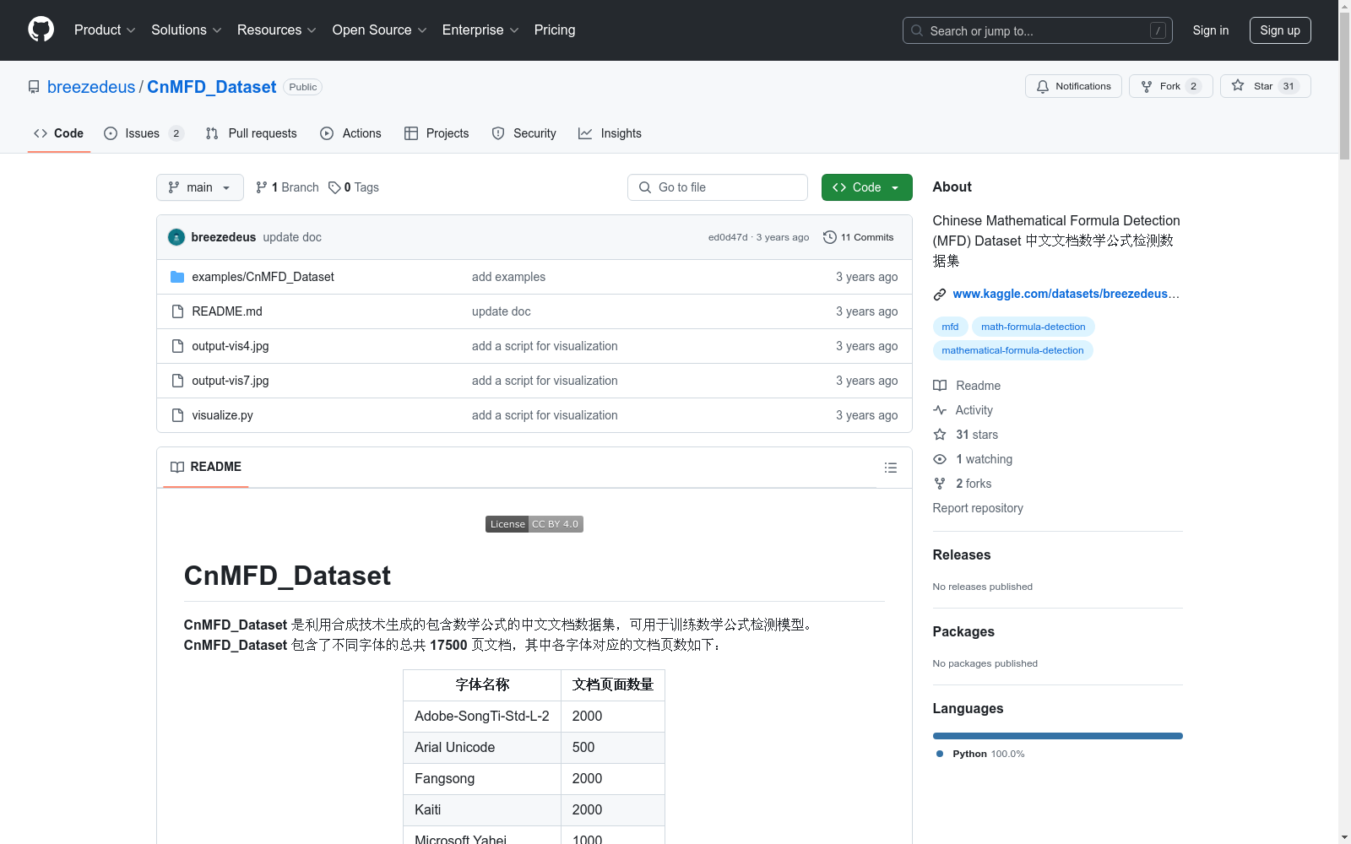Screen dimensions: 1351x844
Task: Open the visualize.py file name
Action: (222, 415)
